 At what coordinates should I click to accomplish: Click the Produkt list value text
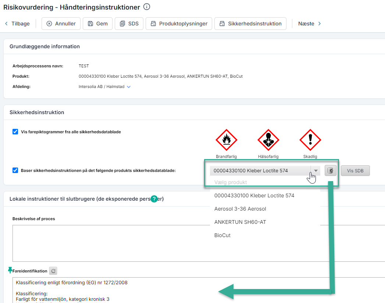161,77
